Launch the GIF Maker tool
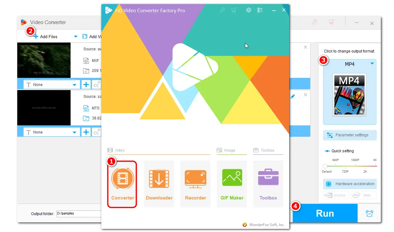The width and height of the screenshot is (394, 232). pyautogui.click(x=232, y=184)
